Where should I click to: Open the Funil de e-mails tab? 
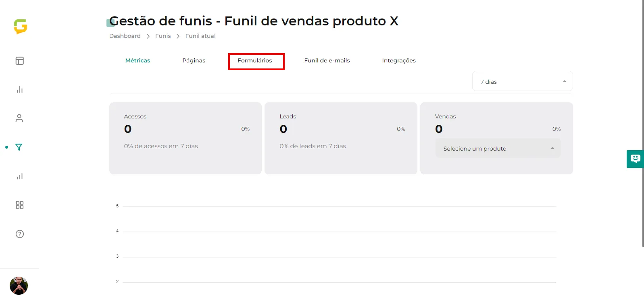327,60
